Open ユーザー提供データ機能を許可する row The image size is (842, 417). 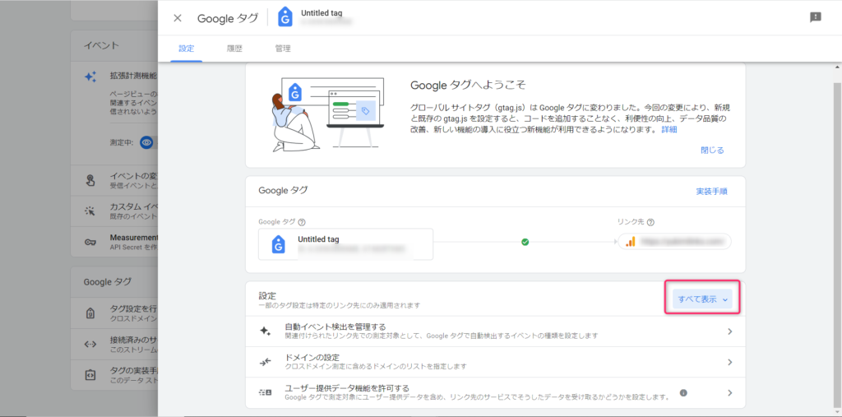click(x=495, y=392)
